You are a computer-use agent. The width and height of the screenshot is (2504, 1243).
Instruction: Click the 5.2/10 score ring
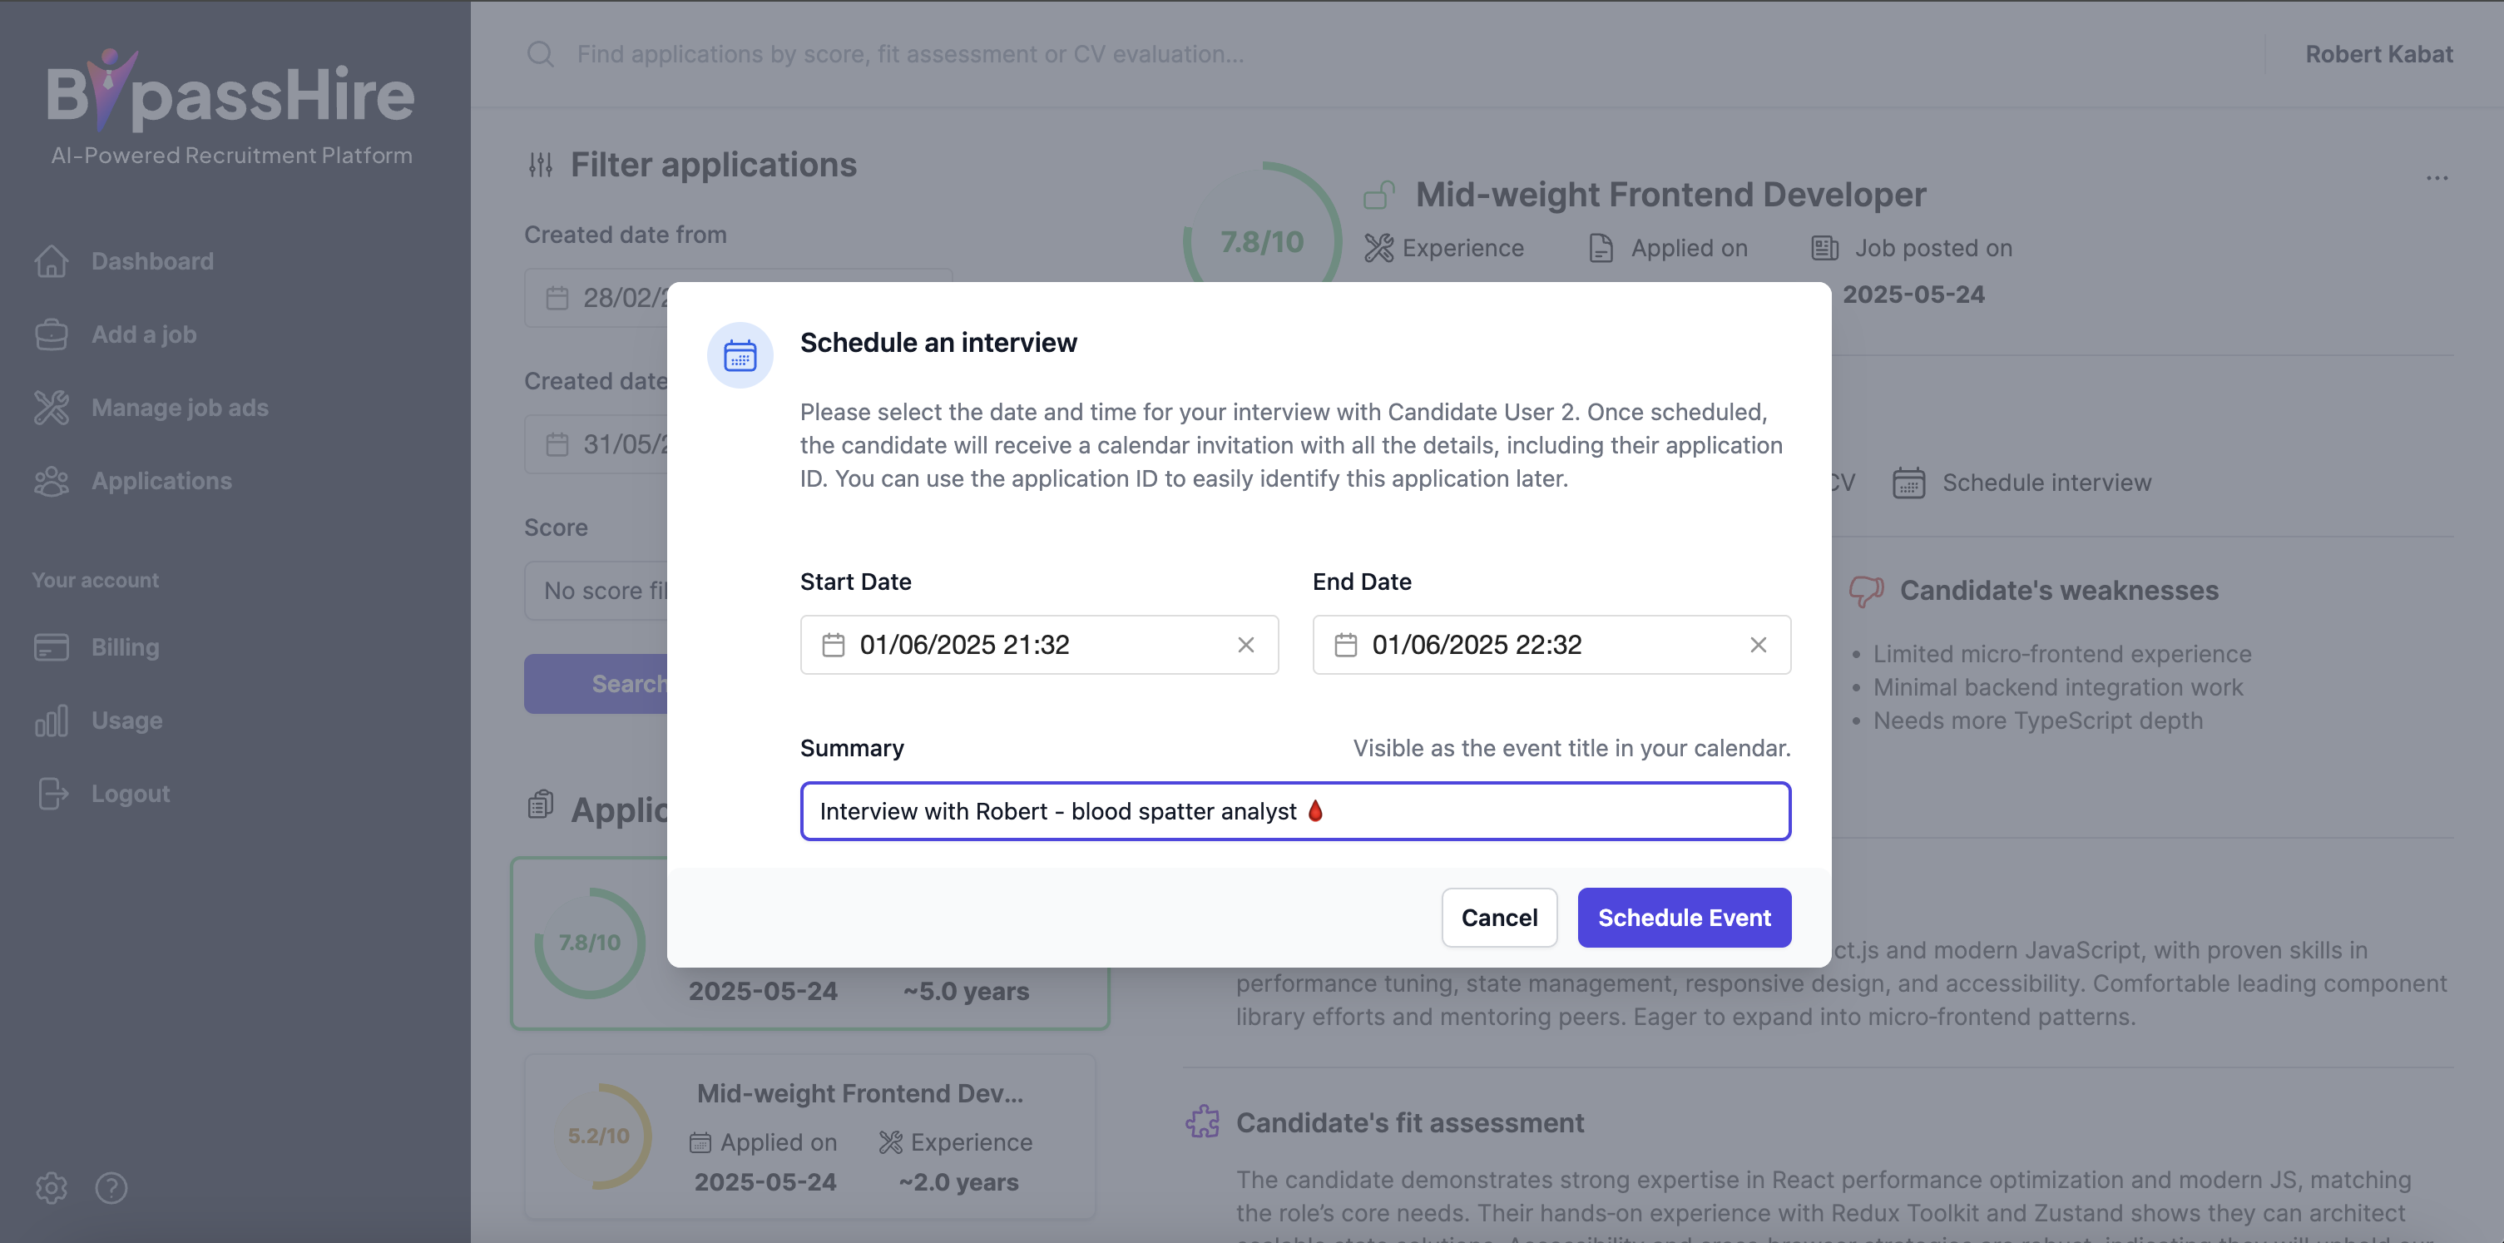(x=598, y=1135)
